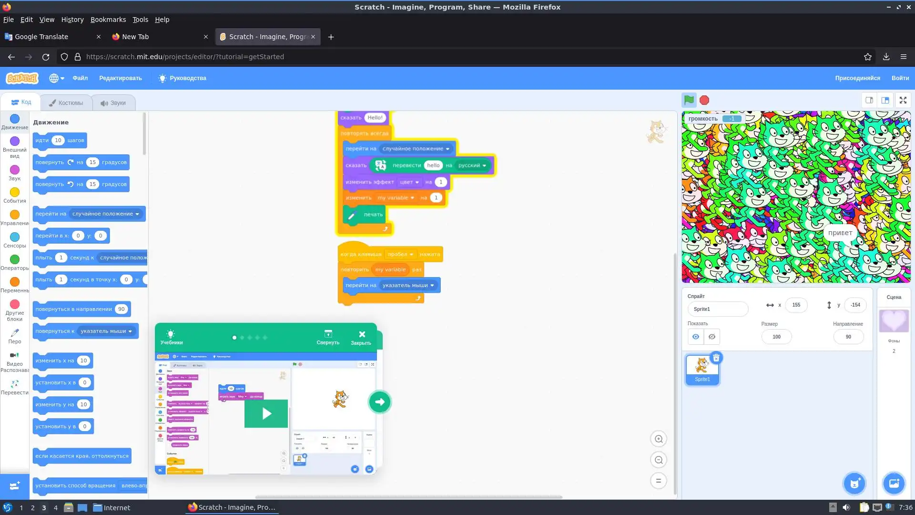The image size is (915, 515).
Task: Switch to small stage layout
Action: [x=869, y=100]
